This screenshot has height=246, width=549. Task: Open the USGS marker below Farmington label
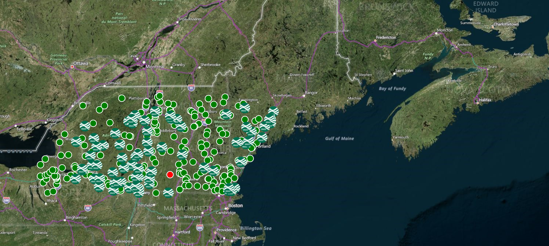[x=244, y=107]
